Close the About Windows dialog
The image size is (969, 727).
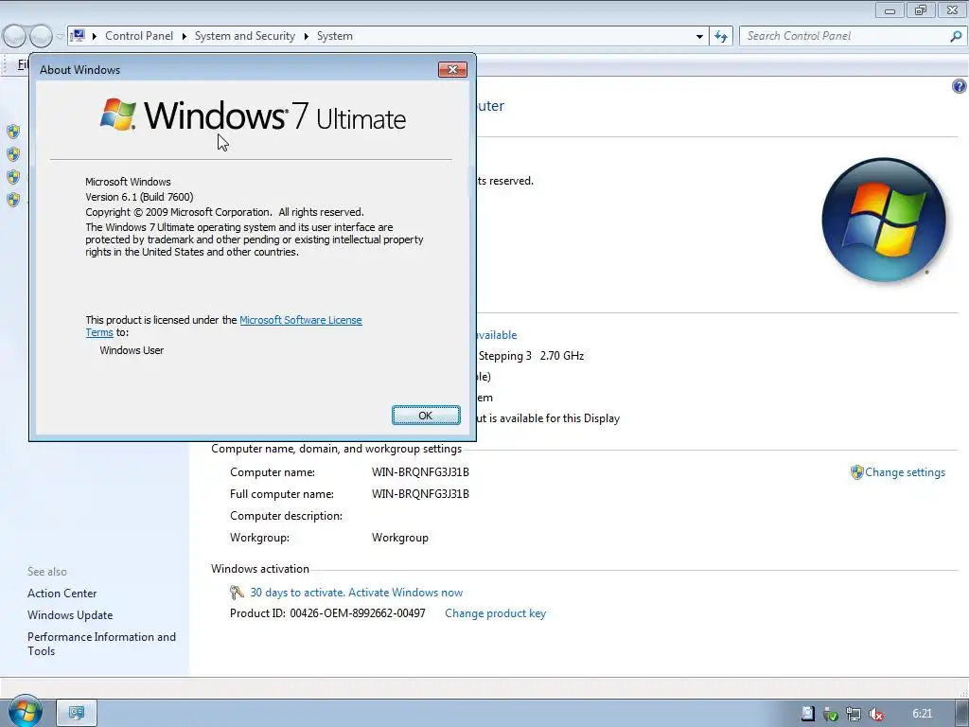[452, 69]
